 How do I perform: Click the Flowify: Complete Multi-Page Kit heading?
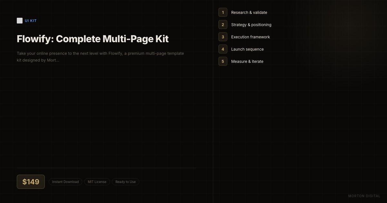click(93, 39)
